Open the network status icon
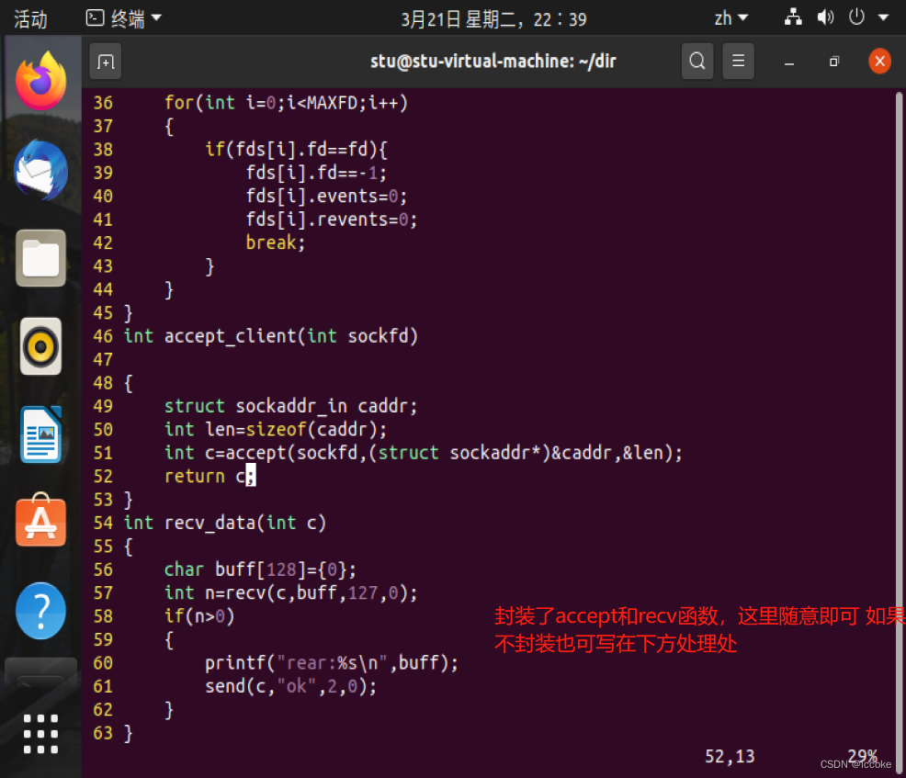The width and height of the screenshot is (906, 778). click(x=793, y=17)
